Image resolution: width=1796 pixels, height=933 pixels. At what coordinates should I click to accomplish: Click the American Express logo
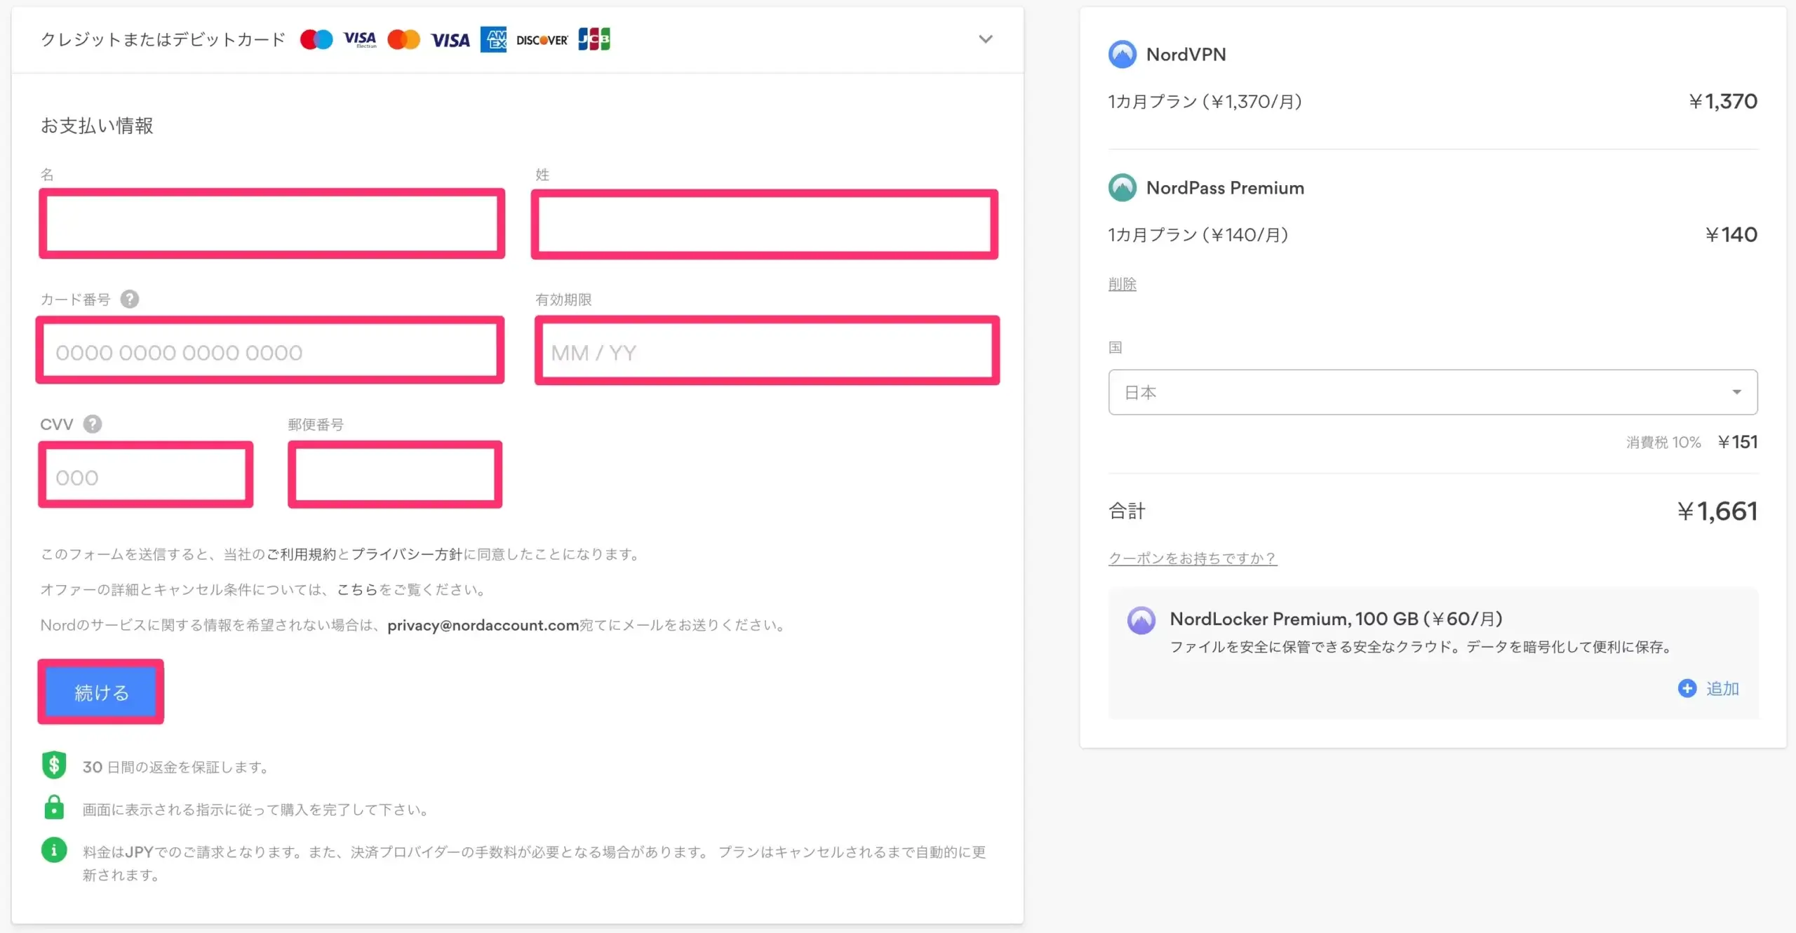click(493, 39)
